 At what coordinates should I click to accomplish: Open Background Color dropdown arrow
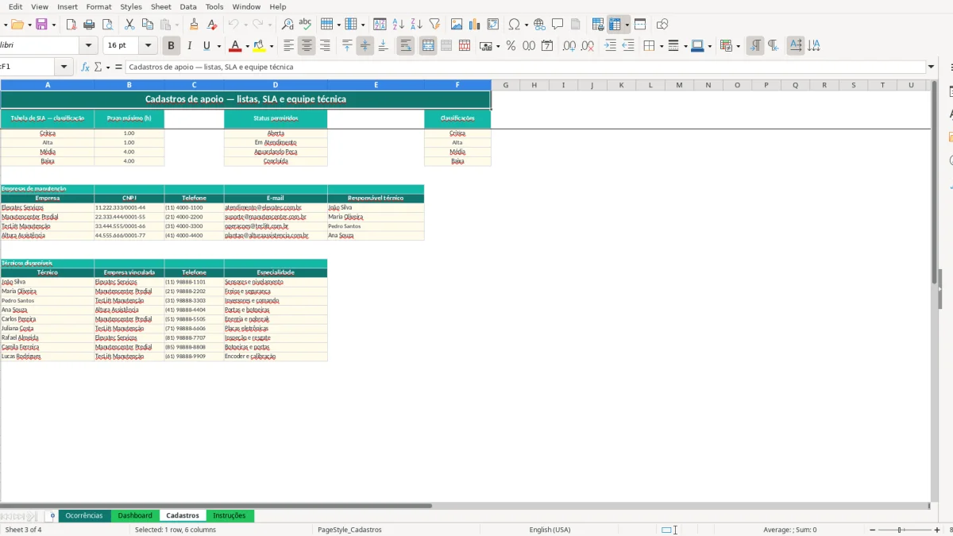[272, 47]
